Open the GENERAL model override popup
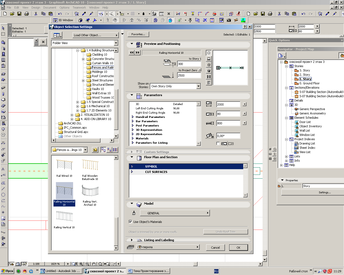This screenshot has height=275, width=344. click(x=175, y=213)
